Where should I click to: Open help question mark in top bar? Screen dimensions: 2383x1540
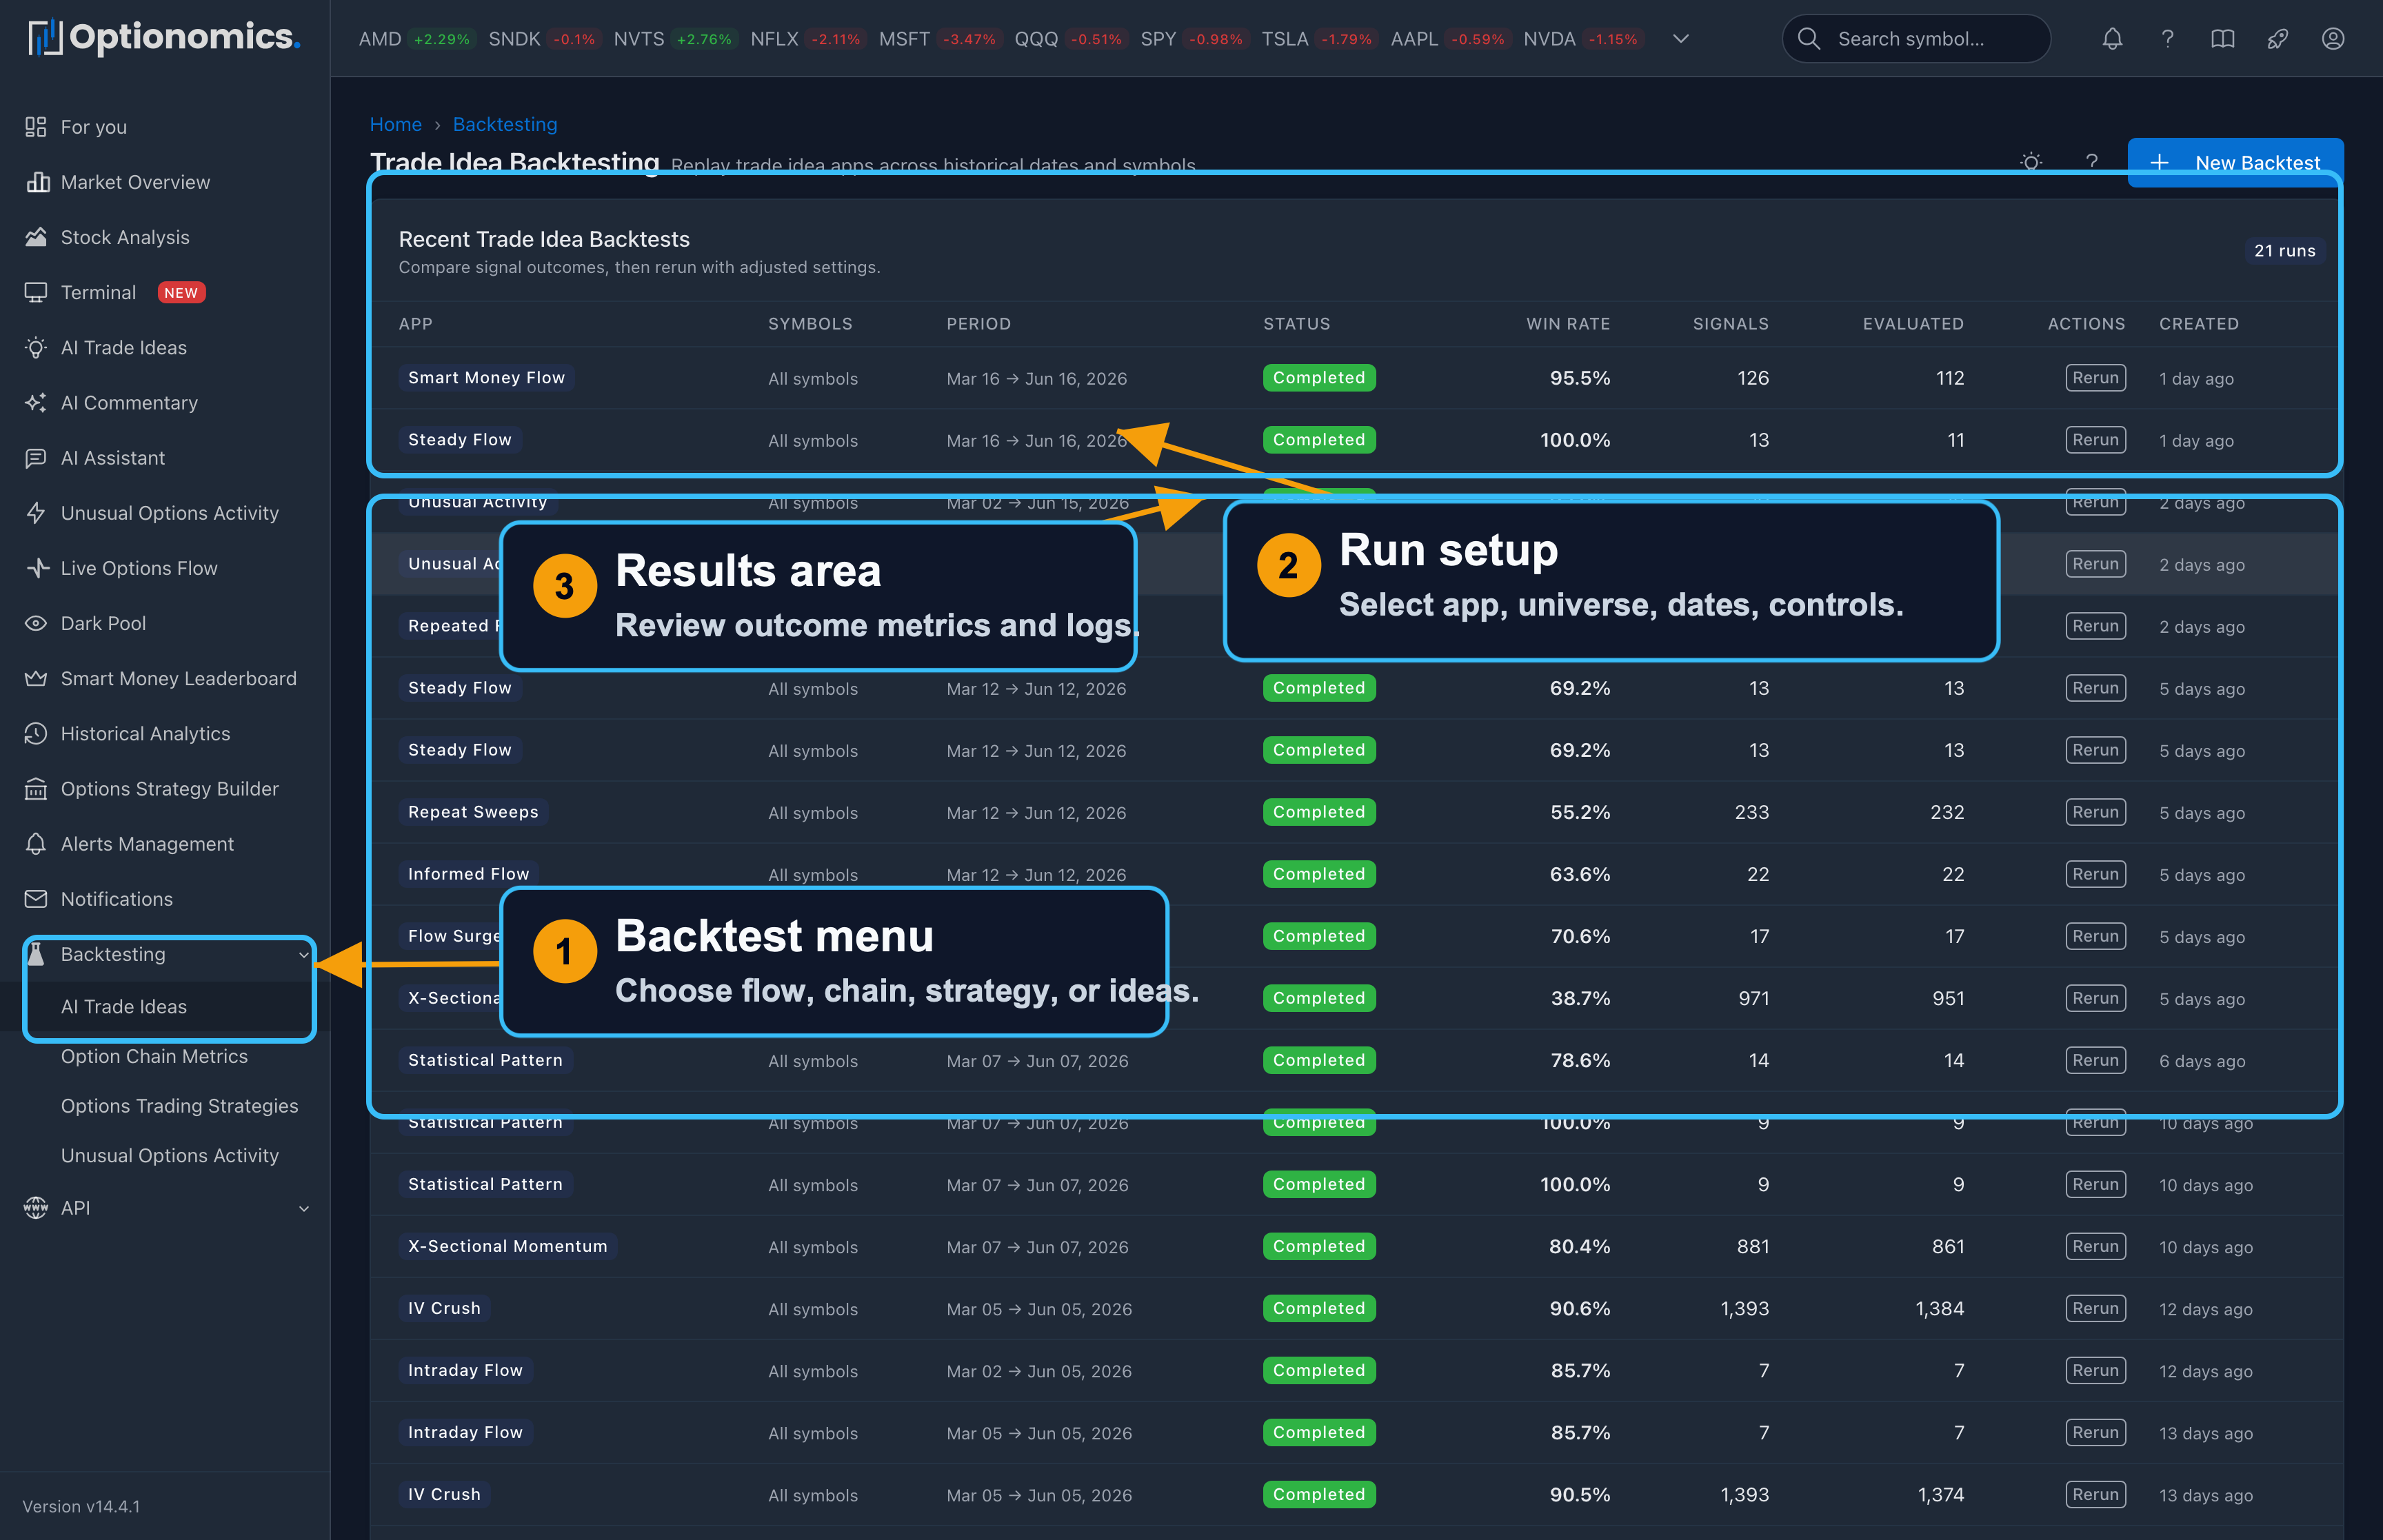(2167, 39)
